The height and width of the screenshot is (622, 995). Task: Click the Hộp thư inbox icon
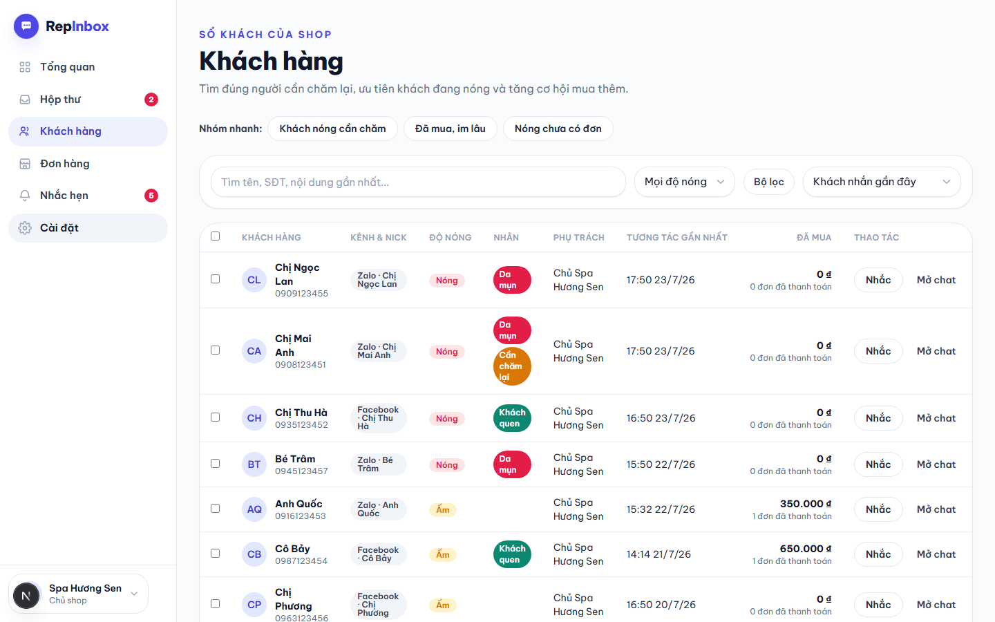pyautogui.click(x=25, y=100)
